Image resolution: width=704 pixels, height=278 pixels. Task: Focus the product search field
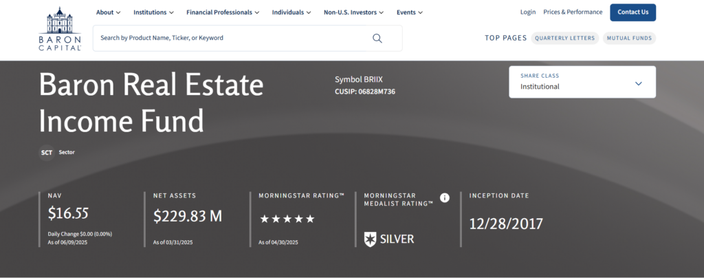coord(247,38)
